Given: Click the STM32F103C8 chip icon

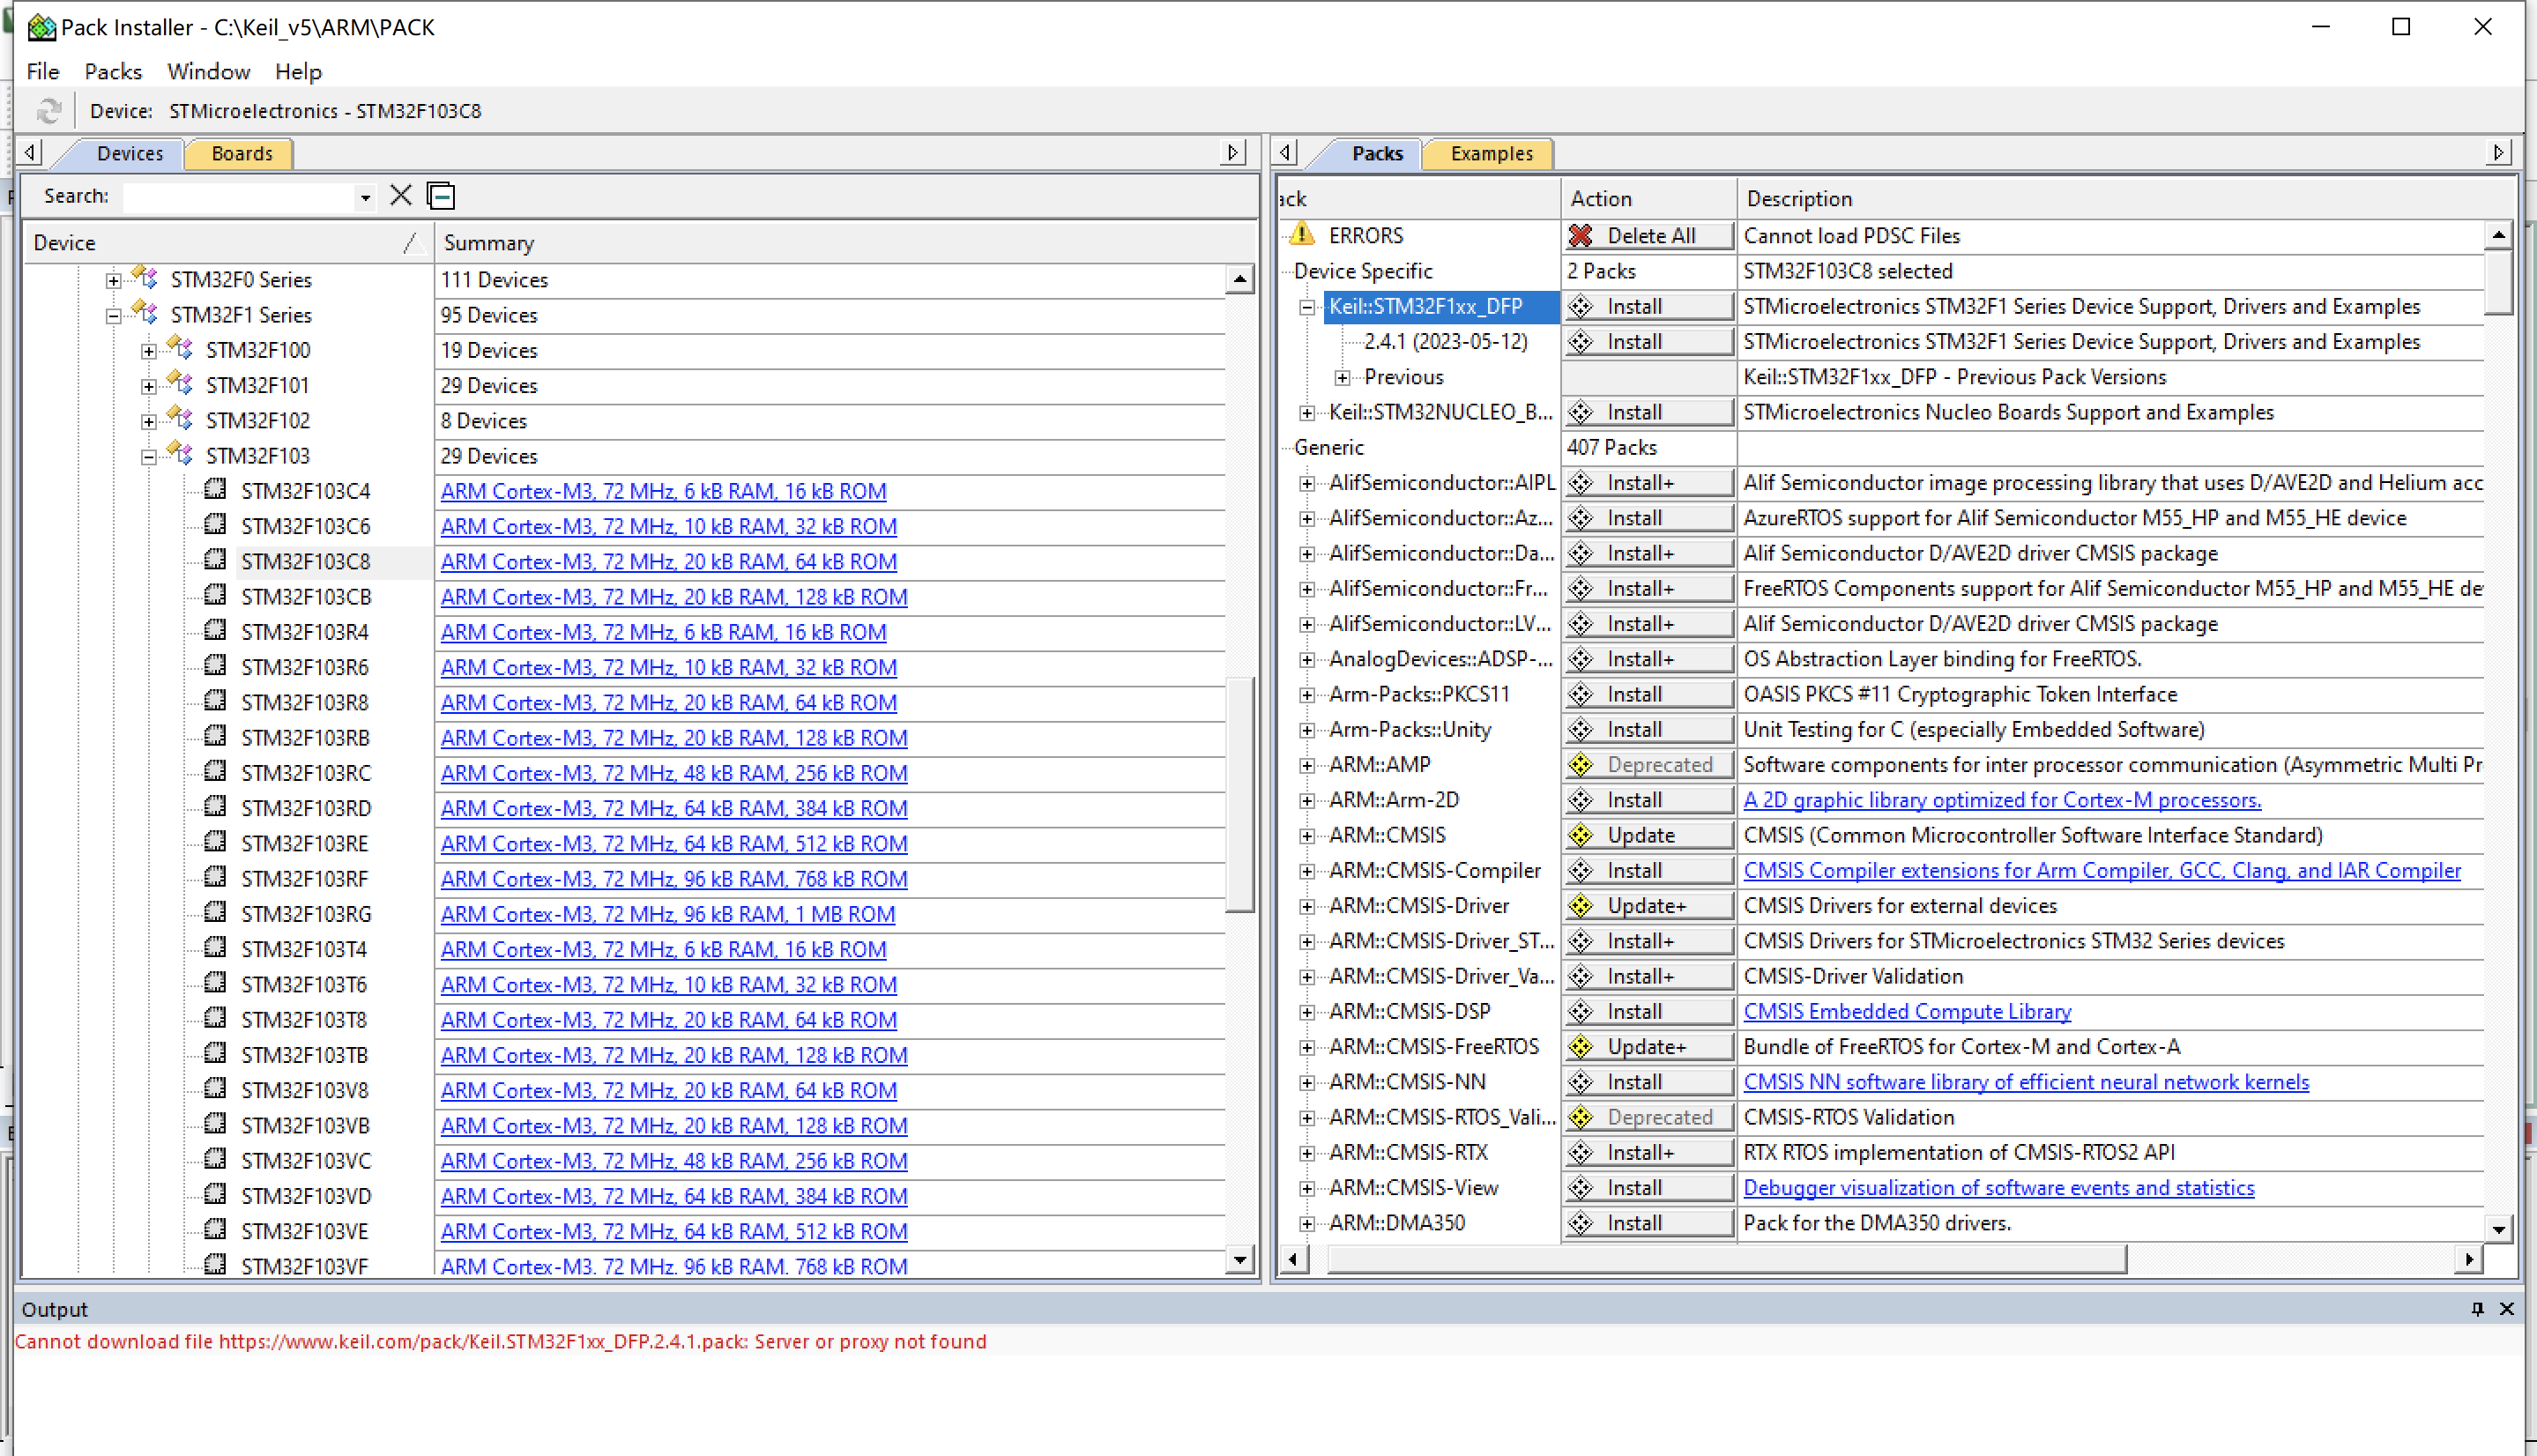Looking at the screenshot, I should 215,560.
